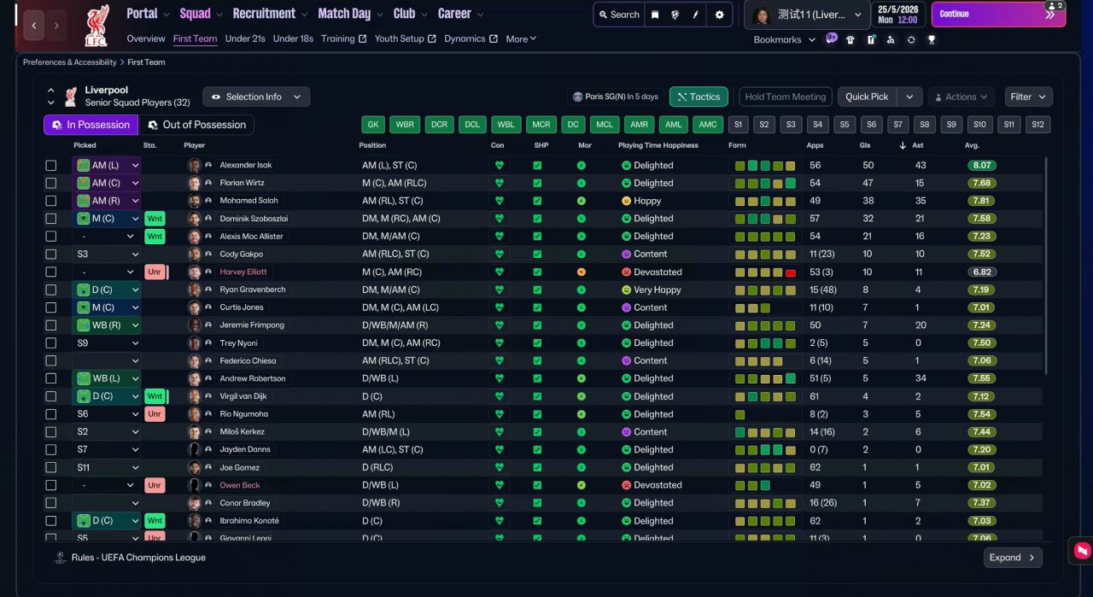The image size is (1093, 597).
Task: Go back with the left arrow button
Action: click(34, 26)
